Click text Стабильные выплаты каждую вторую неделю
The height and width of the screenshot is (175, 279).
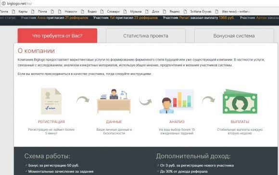[x=240, y=131]
